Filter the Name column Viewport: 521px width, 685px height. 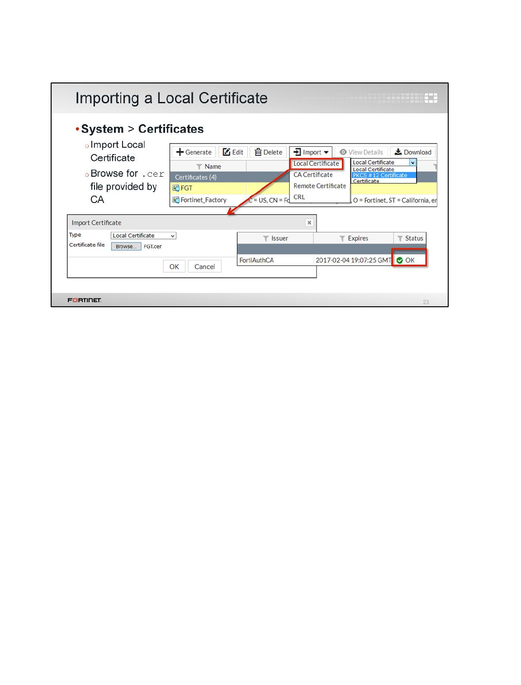tap(199, 167)
